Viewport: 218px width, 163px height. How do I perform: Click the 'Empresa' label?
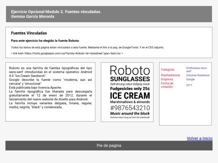click(167, 79)
